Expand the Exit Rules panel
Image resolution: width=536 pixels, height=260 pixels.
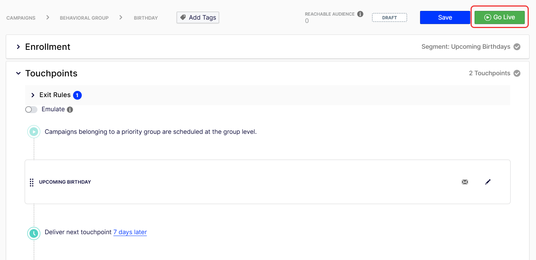point(33,95)
